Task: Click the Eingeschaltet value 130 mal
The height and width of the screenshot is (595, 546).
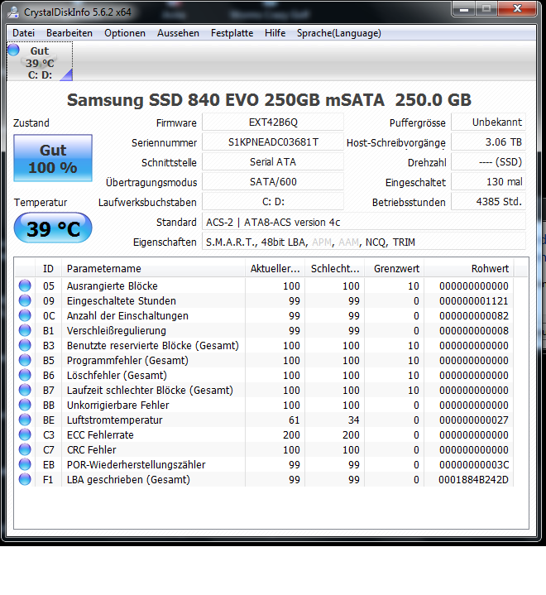Action: 488,182
